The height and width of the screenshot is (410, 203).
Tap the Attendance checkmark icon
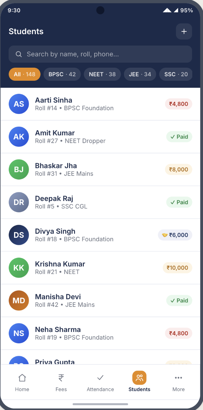coord(100,378)
